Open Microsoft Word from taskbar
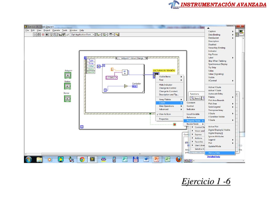This screenshot has width=269, height=202. pos(146,160)
